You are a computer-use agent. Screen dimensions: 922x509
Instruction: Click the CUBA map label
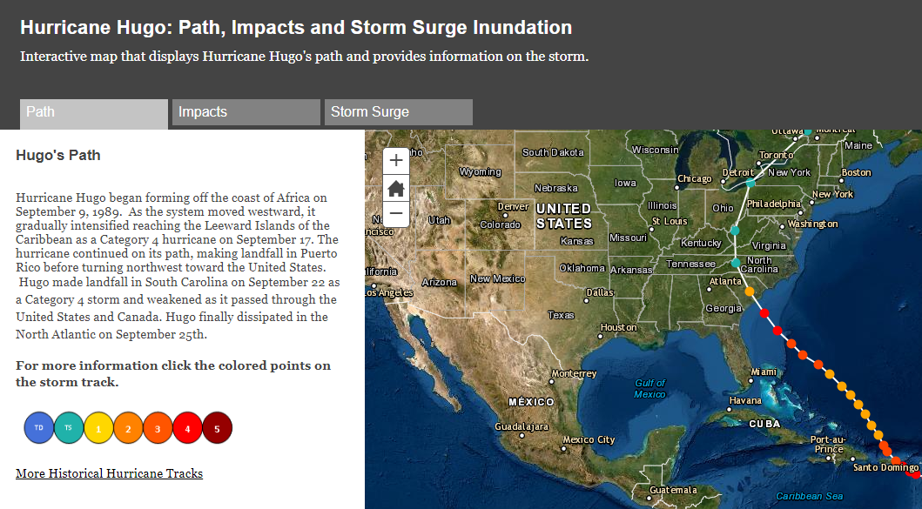click(x=764, y=424)
